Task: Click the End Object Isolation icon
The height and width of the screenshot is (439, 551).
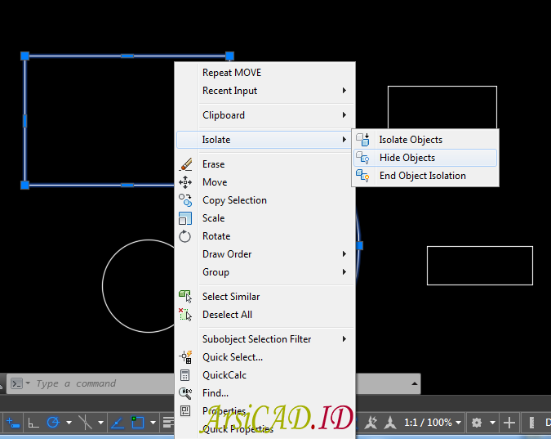Action: click(x=362, y=175)
